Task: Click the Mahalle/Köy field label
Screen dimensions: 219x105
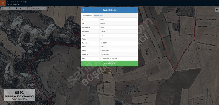Action: (86, 27)
